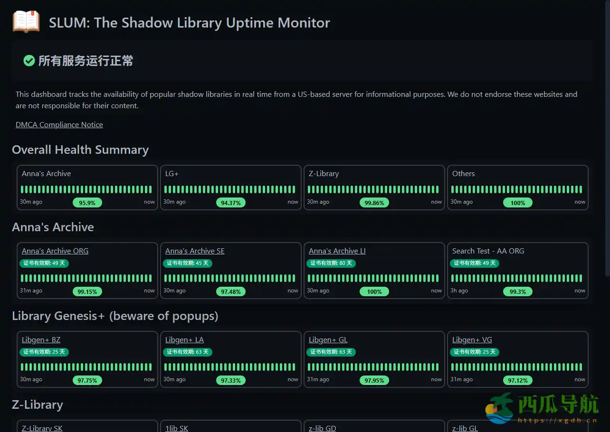Click the certificate validity badge under Libgen+ BZ

tap(44, 352)
